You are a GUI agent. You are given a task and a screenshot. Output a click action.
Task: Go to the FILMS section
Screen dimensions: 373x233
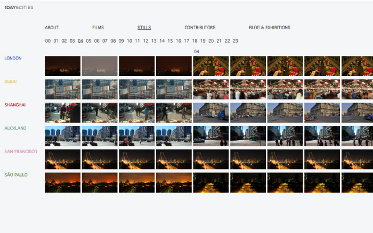pos(98,28)
